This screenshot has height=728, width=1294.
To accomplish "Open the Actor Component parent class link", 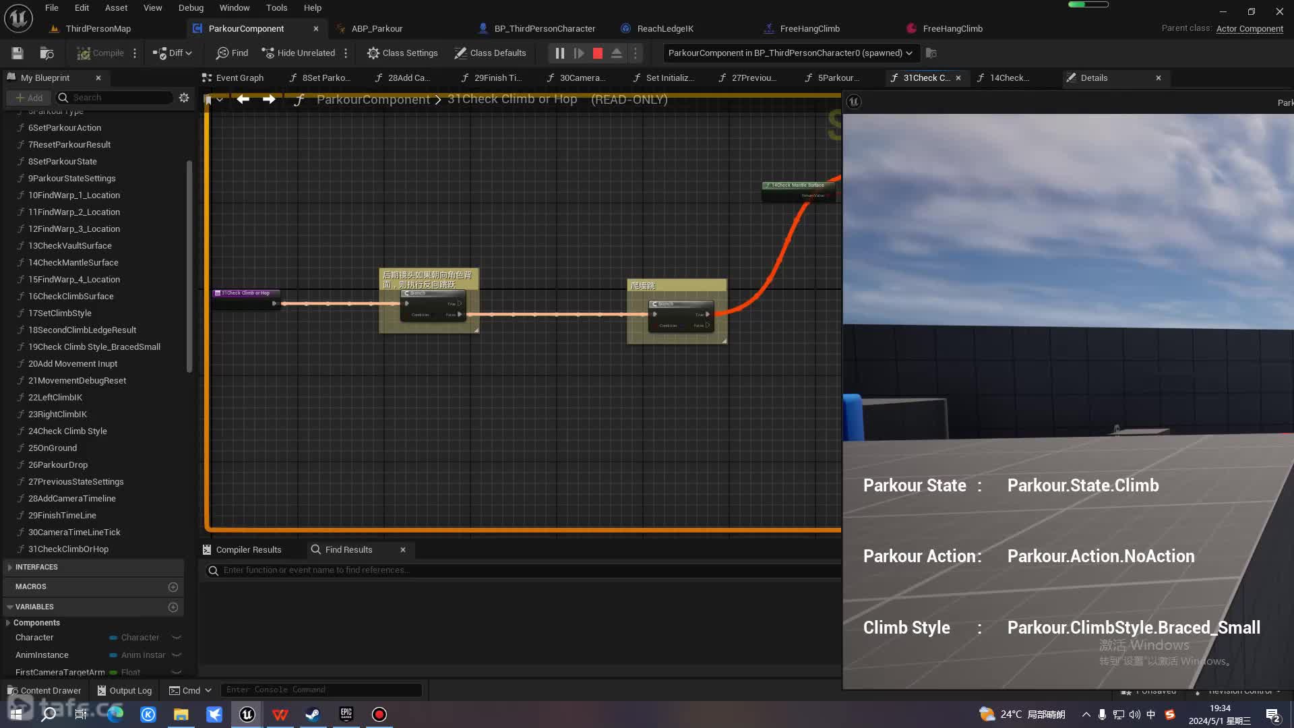I will point(1249,28).
